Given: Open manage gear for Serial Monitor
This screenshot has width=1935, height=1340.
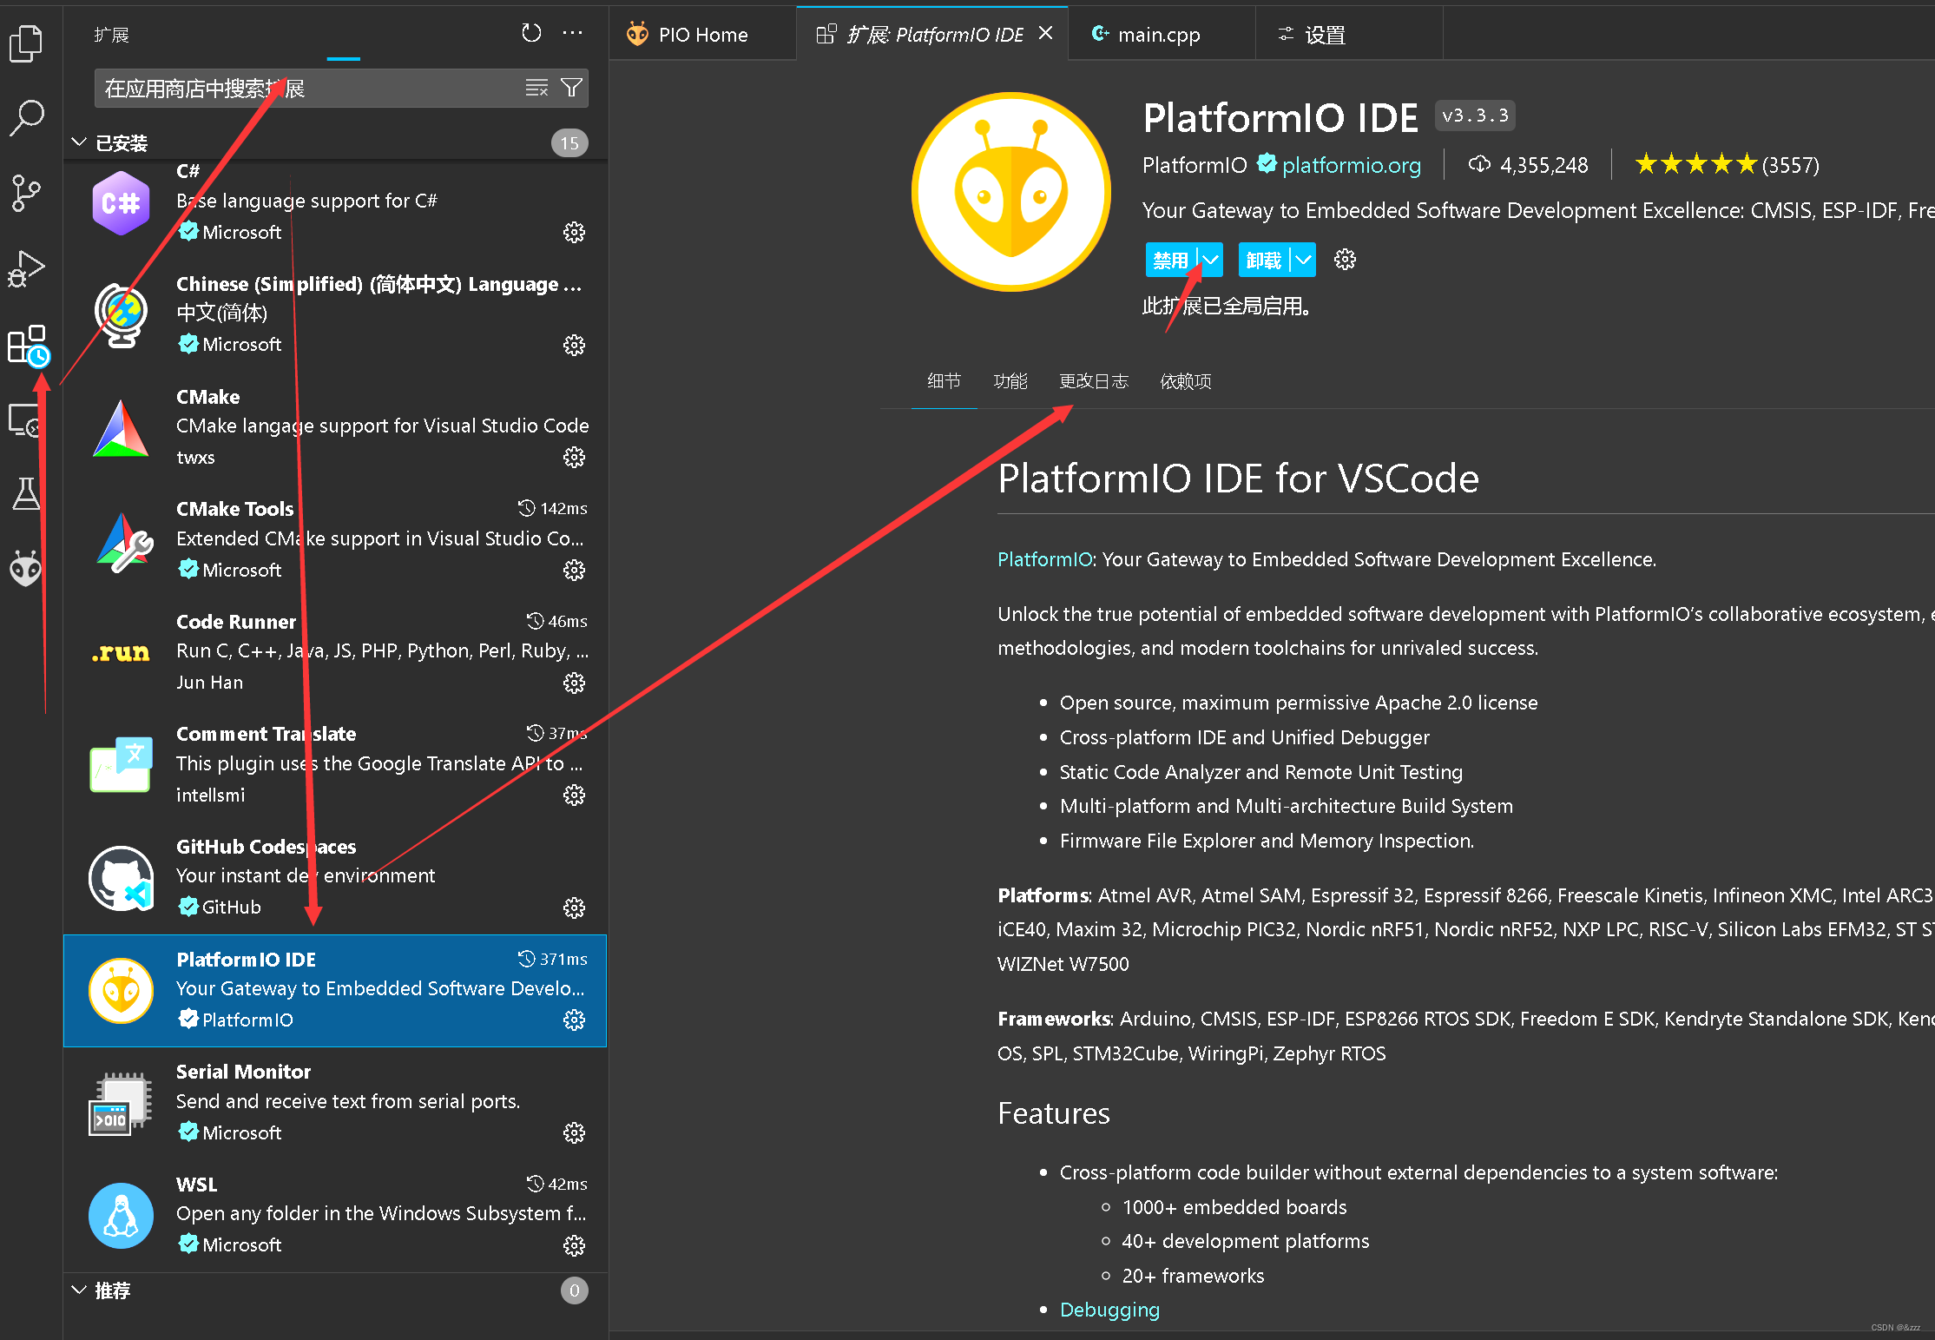Looking at the screenshot, I should pos(574,1132).
